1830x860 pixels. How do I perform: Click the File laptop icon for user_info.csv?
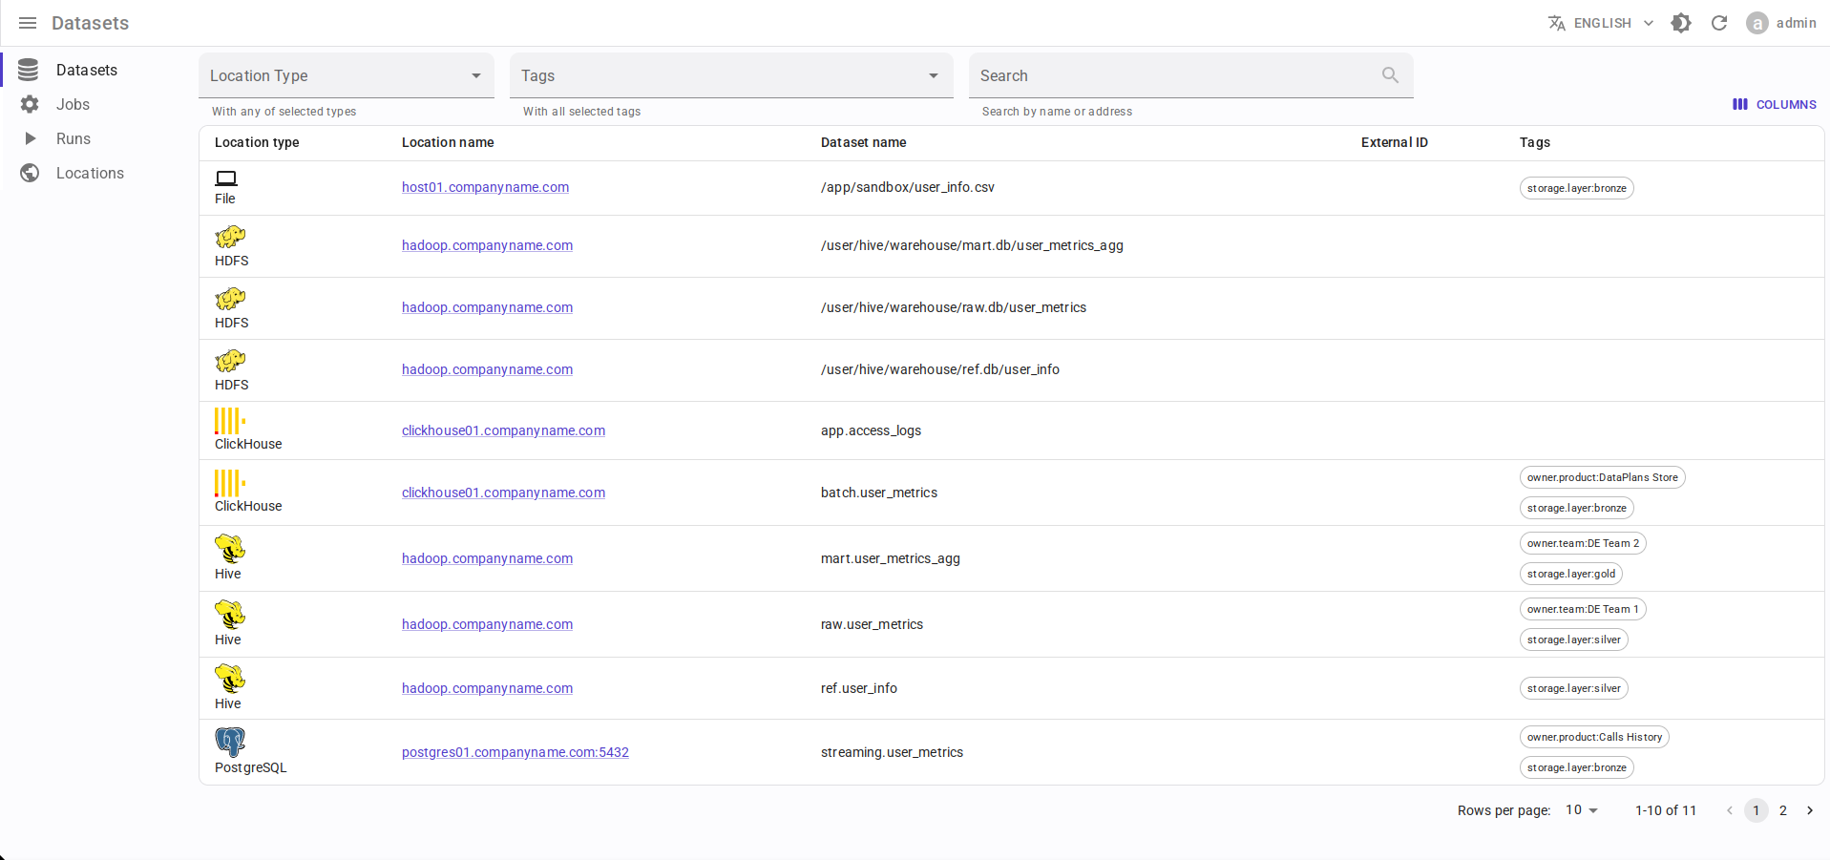tap(226, 178)
